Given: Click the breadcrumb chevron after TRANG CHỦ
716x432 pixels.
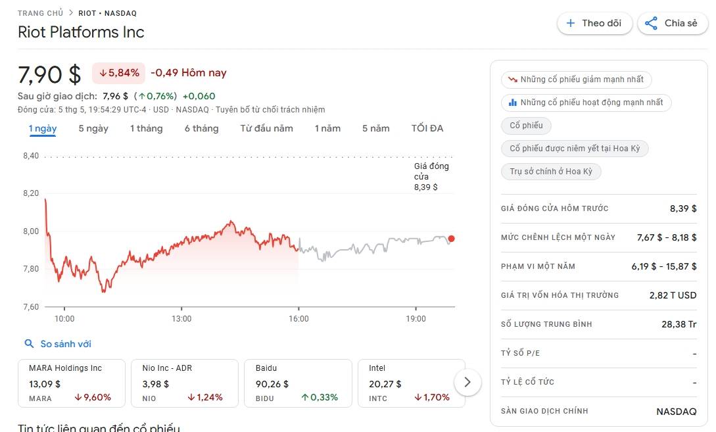Looking at the screenshot, I should (x=71, y=12).
